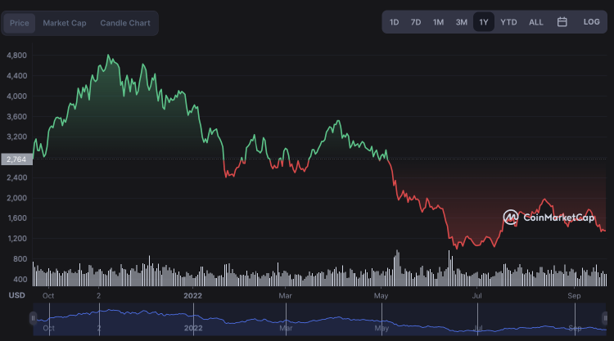The height and width of the screenshot is (341, 614).
Task: Select the 1M time range
Action: (439, 22)
